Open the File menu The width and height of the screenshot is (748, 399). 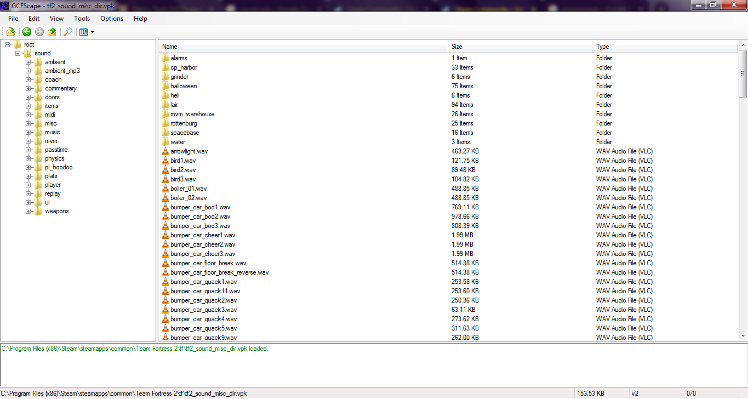pos(13,19)
